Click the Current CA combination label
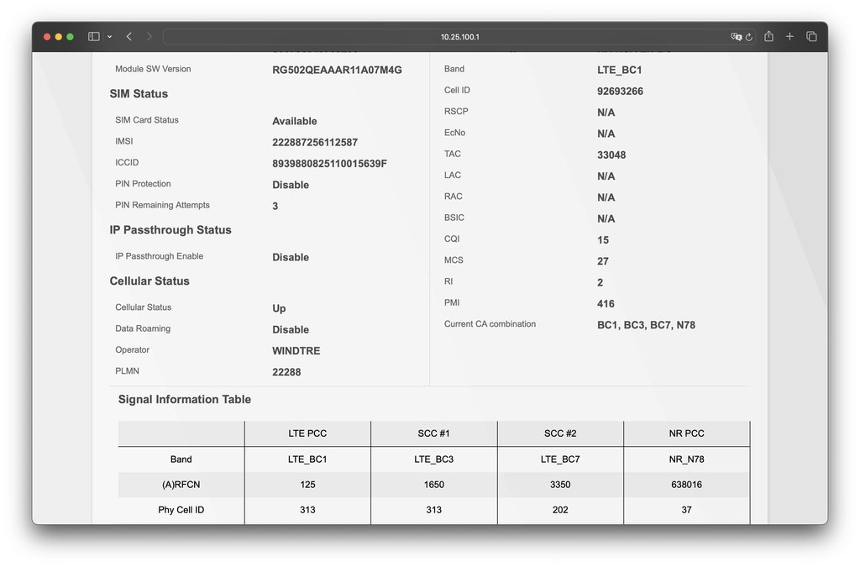The image size is (860, 567). pos(490,324)
